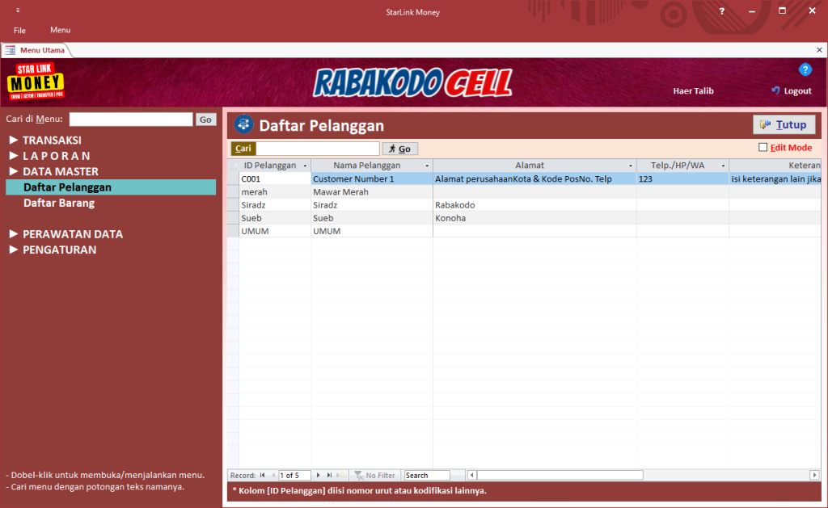Select the Konoha address cell
This screenshot has height=508, width=828.
[x=534, y=218]
